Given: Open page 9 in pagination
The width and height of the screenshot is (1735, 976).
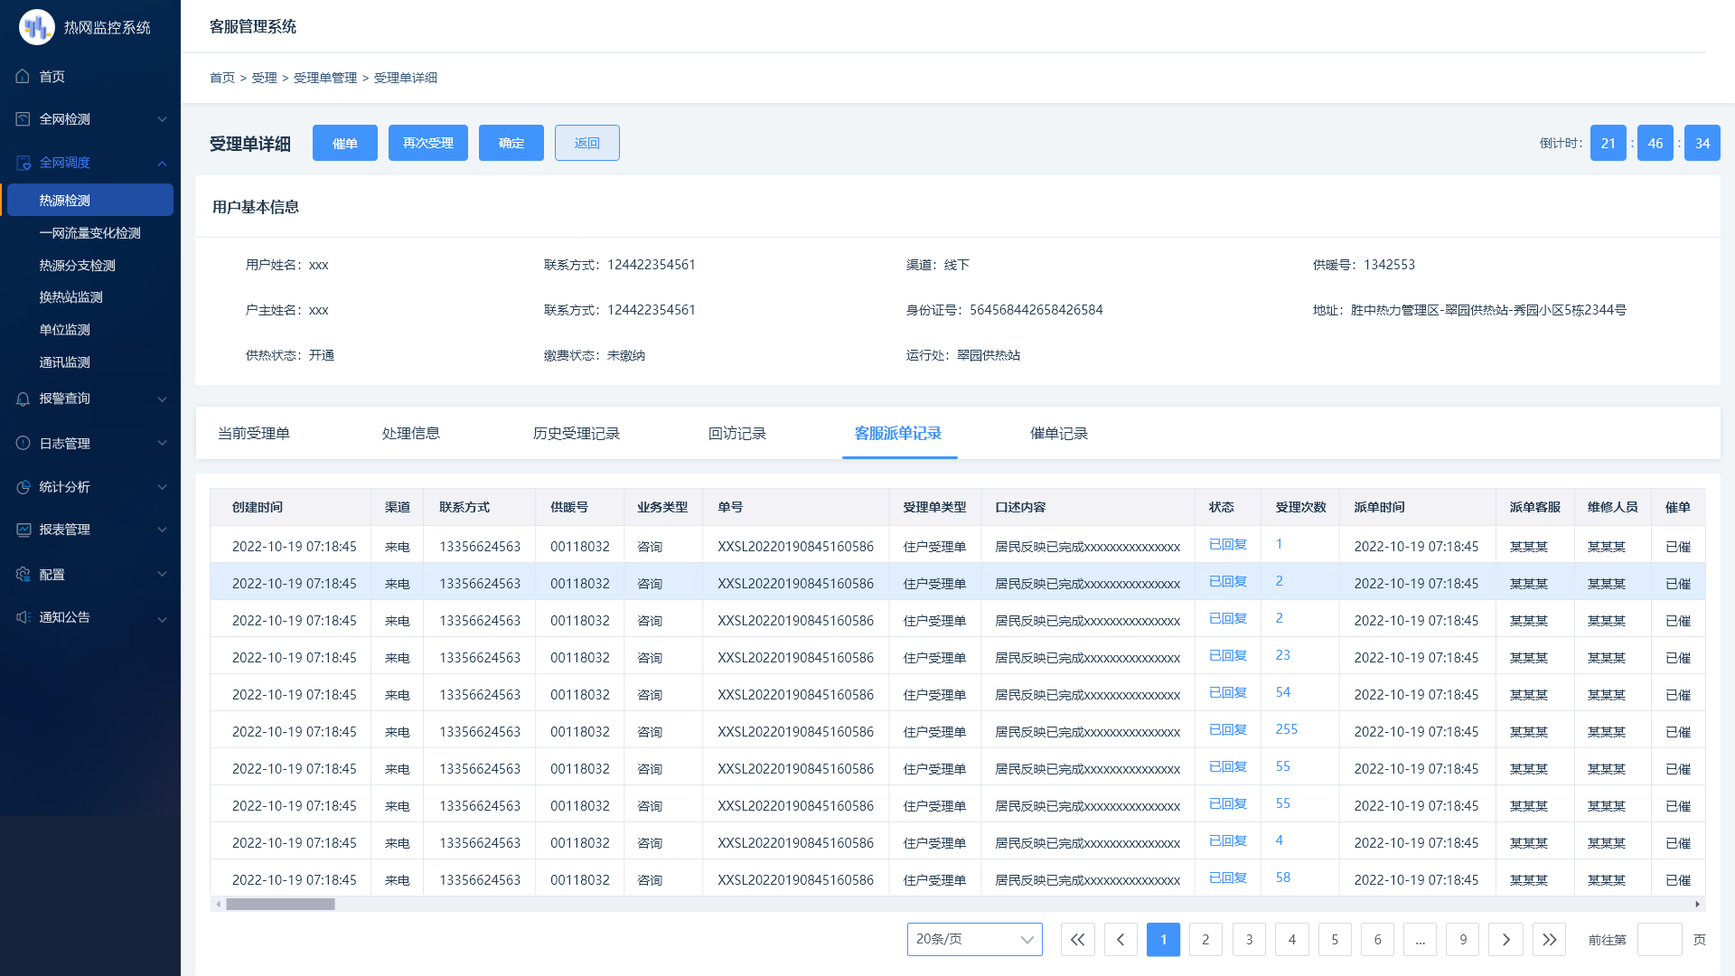Looking at the screenshot, I should coord(1463,940).
